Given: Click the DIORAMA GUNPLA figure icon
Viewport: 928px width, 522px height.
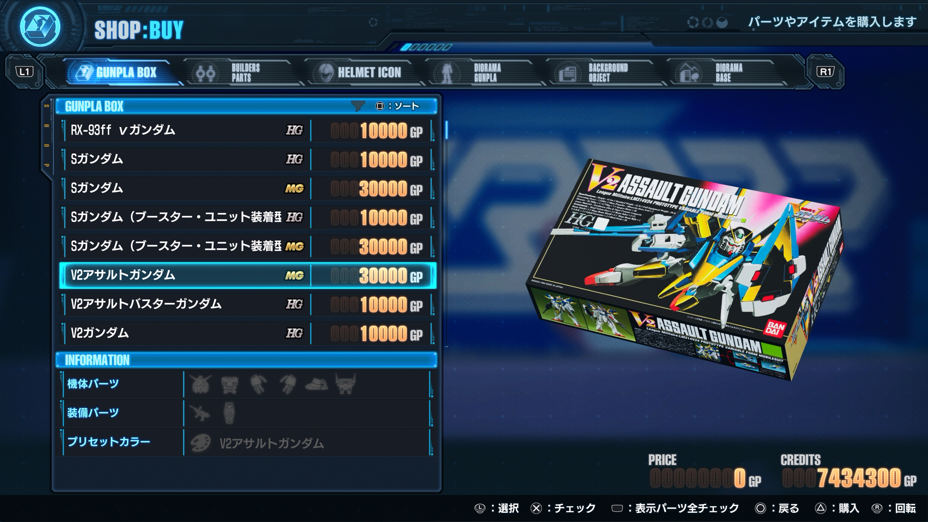Looking at the screenshot, I should (x=447, y=73).
